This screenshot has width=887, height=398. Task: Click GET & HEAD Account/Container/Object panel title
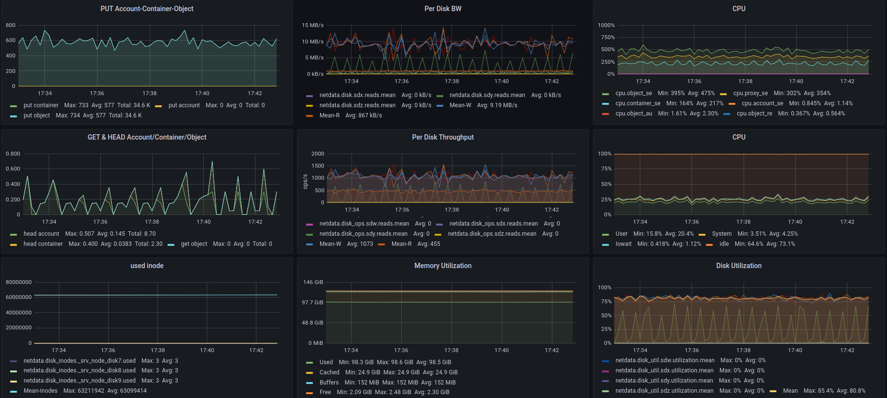click(x=147, y=137)
